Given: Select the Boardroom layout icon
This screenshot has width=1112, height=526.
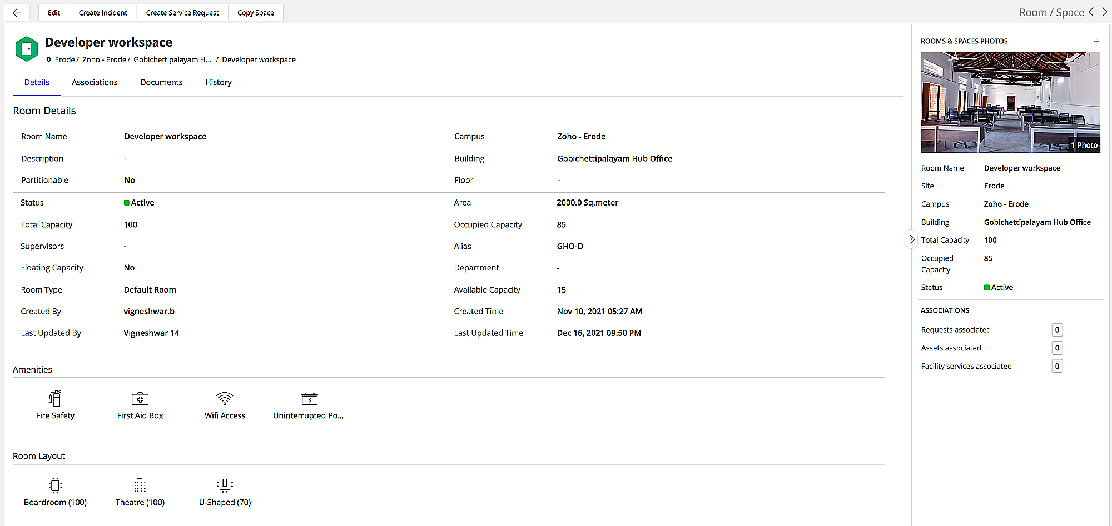Looking at the screenshot, I should (x=55, y=485).
